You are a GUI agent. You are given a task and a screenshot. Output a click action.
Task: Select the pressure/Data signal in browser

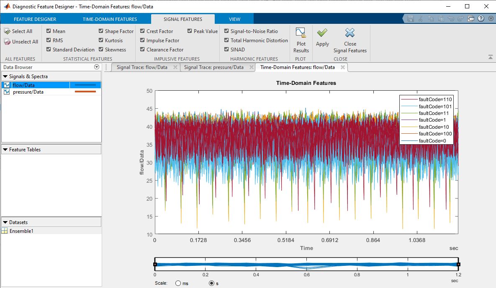[28, 92]
